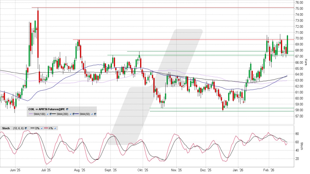Click the D% legend label

pyautogui.click(x=37, y=128)
